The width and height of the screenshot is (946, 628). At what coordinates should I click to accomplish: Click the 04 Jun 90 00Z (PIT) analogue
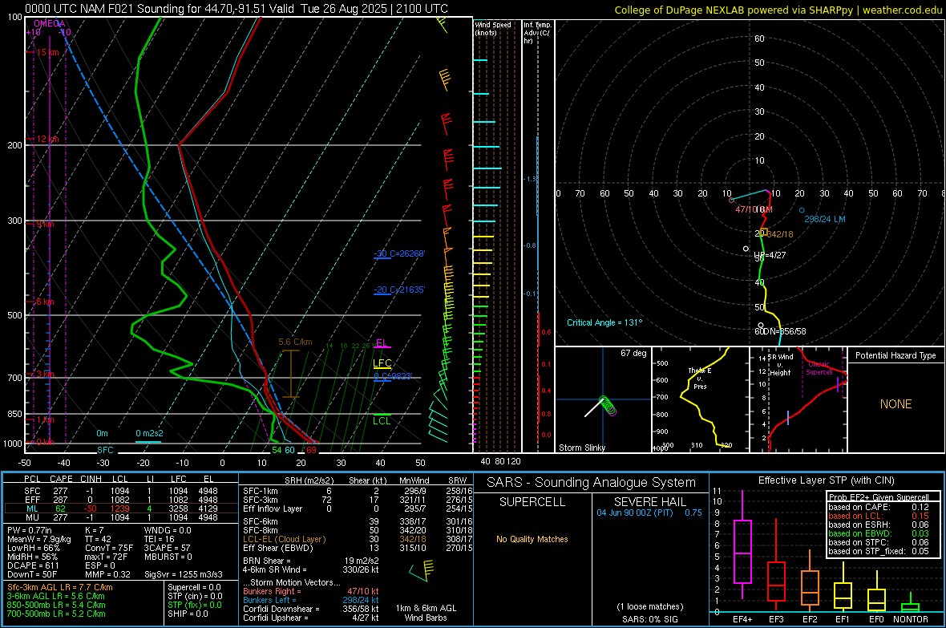click(x=649, y=513)
